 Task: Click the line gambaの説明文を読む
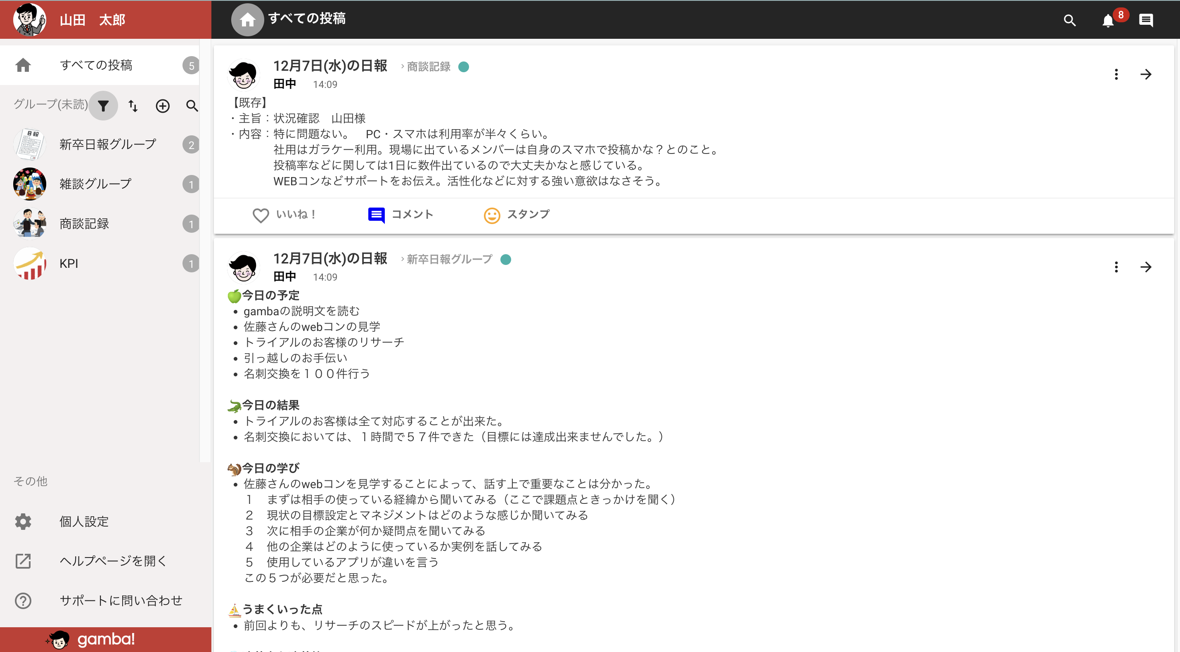[301, 311]
